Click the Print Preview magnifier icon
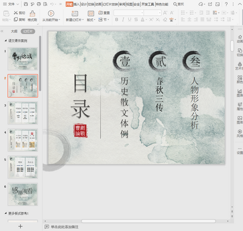The height and width of the screenshot is (231, 243). tap(46, 4)
